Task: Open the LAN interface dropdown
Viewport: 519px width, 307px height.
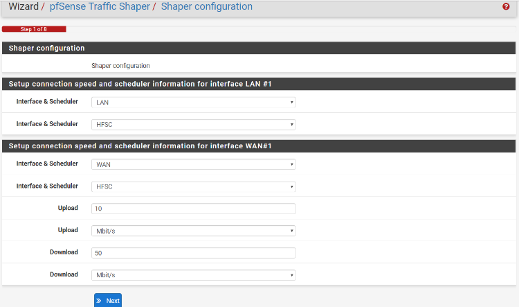Action: pyautogui.click(x=193, y=102)
